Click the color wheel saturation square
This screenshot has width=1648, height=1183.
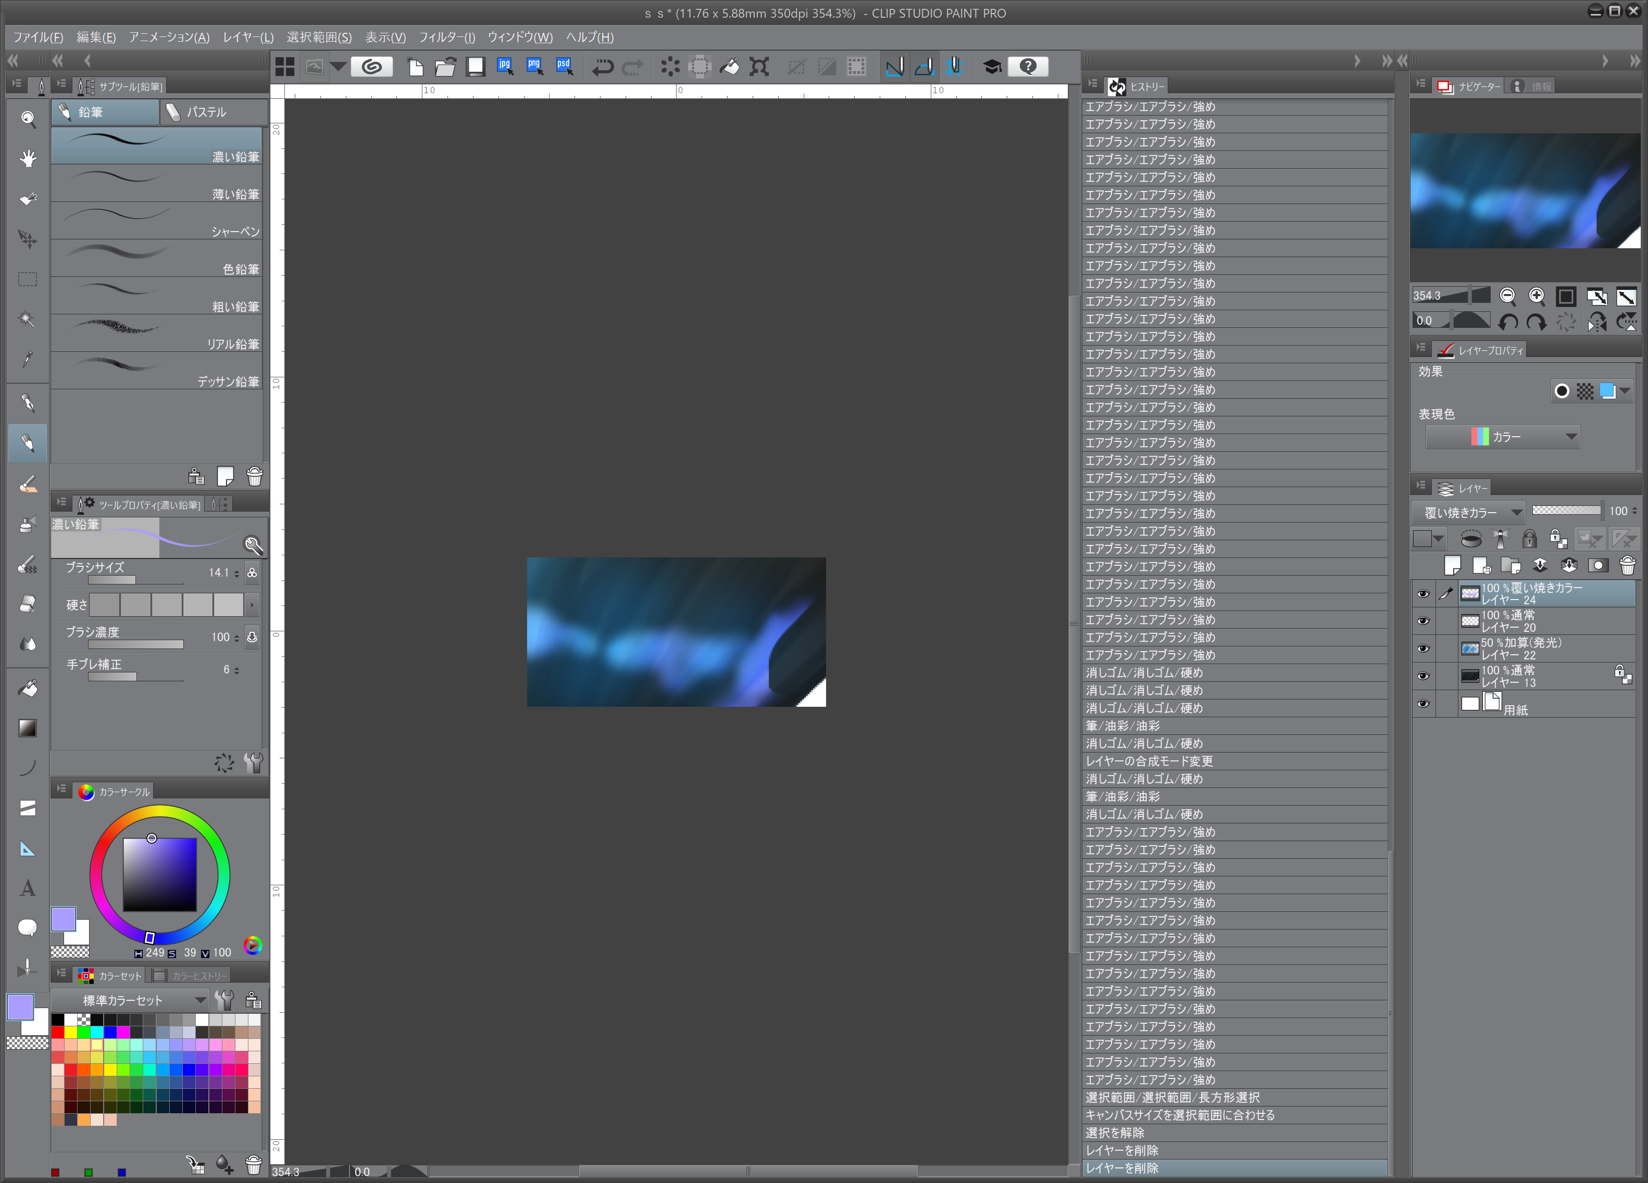159,874
